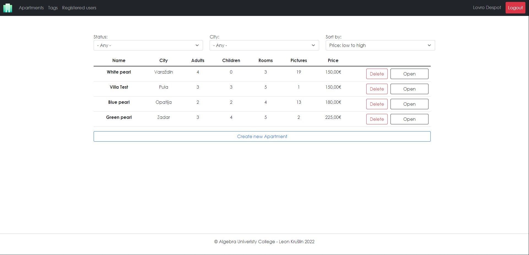Click the Lovro Despot user name
This screenshot has width=529, height=255.
pyautogui.click(x=487, y=7)
